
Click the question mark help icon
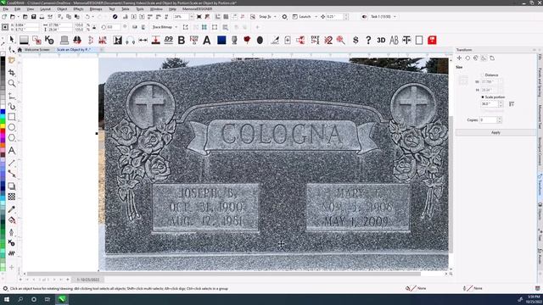pos(368,40)
